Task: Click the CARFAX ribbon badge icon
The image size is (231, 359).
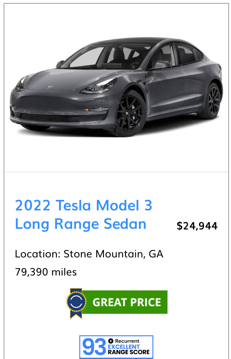Action: coord(76,302)
